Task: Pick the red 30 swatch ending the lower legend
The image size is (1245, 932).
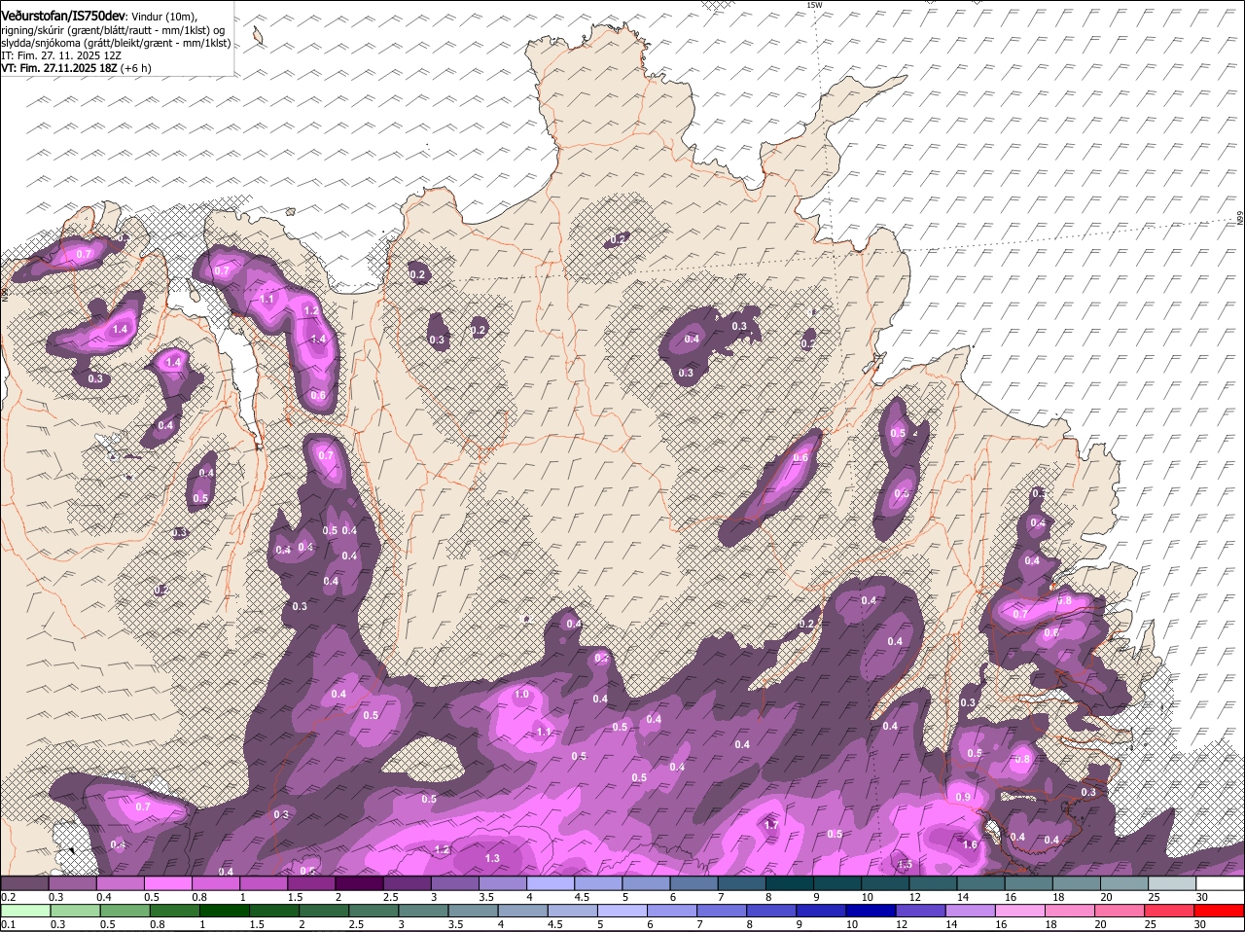Action: [x=1221, y=911]
